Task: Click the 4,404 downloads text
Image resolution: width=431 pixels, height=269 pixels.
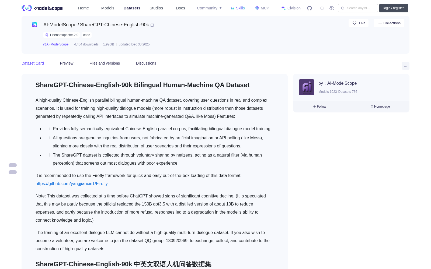Action: click(86, 44)
